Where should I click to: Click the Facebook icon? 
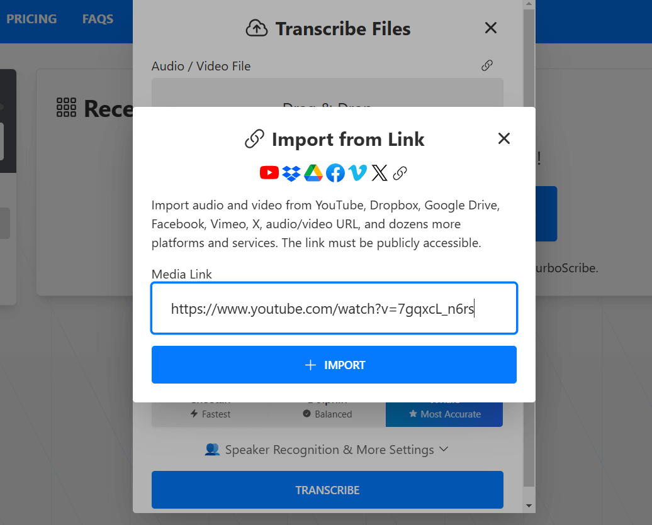click(335, 173)
